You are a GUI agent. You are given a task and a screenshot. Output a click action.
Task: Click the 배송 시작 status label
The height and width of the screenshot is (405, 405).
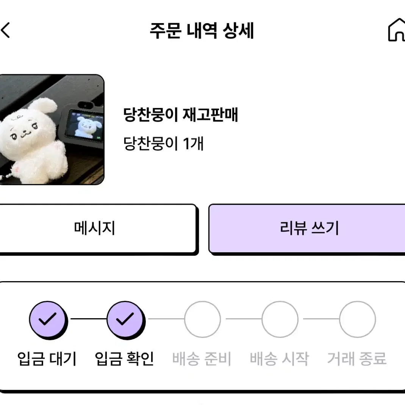click(279, 359)
